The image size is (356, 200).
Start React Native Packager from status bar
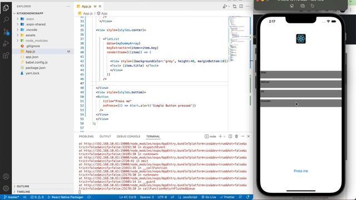66,197
